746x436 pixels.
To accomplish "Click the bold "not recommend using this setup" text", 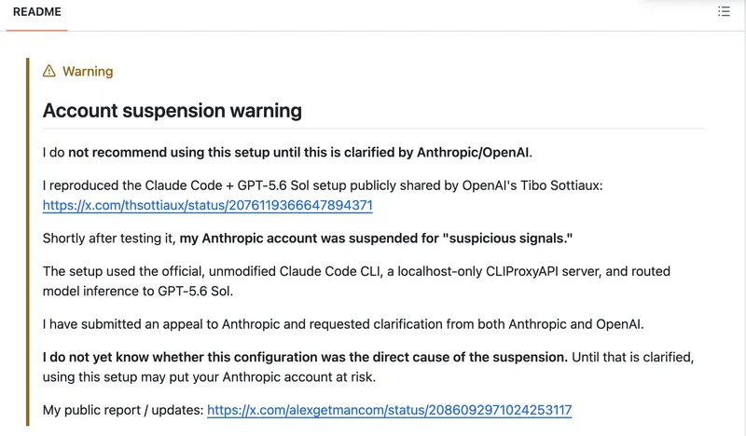I will click(169, 152).
